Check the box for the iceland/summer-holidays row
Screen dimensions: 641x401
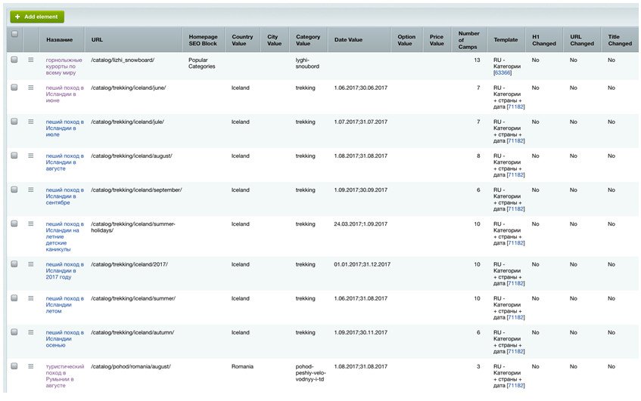point(14,224)
